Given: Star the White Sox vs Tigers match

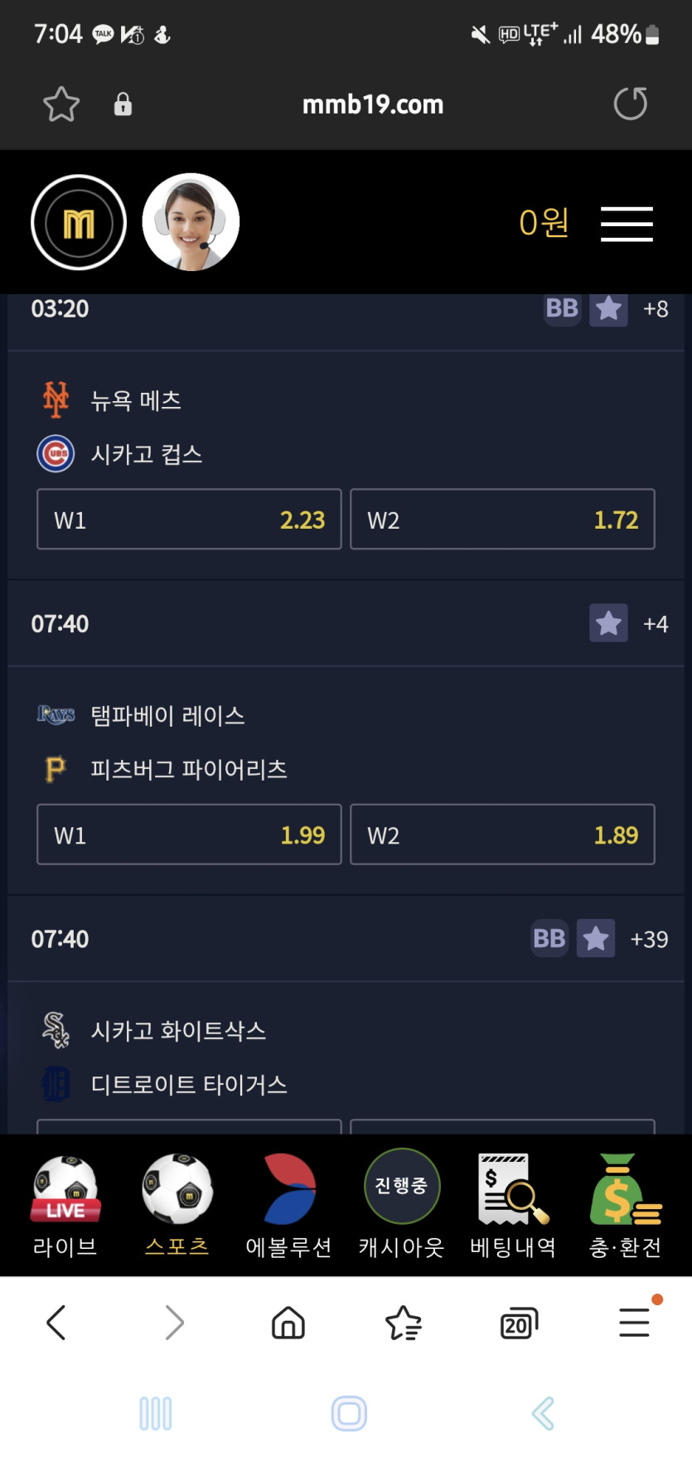Looking at the screenshot, I should [x=596, y=938].
